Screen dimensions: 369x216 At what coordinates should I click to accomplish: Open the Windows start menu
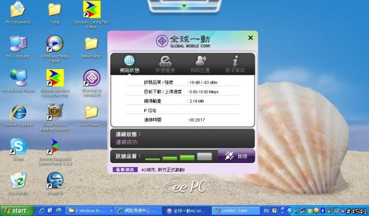click(17, 211)
